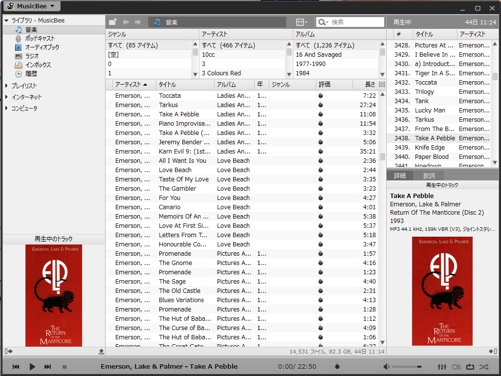This screenshot has width=501, height=376.
Task: Sort by アルバム column header
Action: tap(234, 85)
